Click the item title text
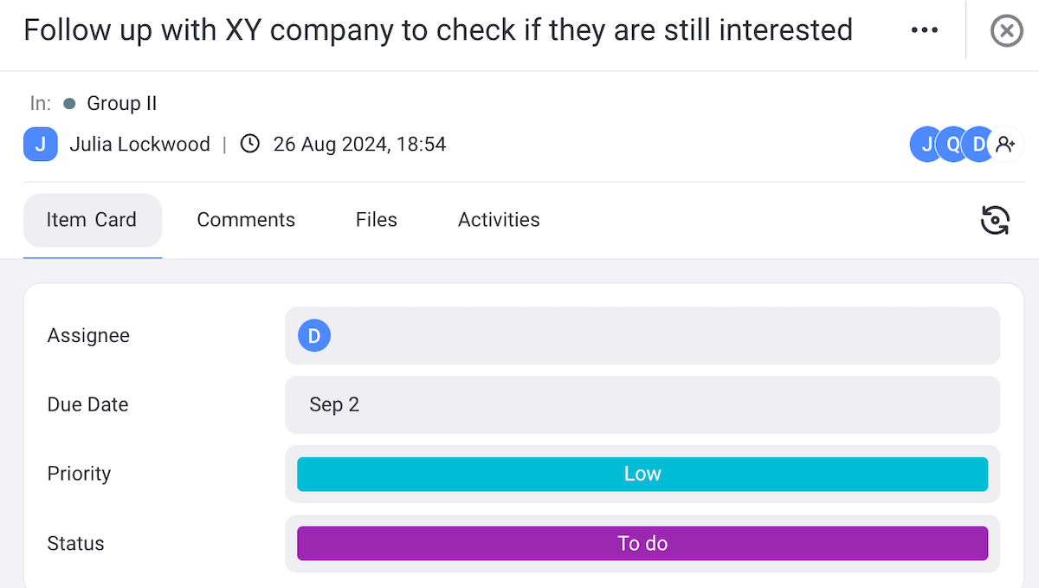The image size is (1039, 588). 437,30
